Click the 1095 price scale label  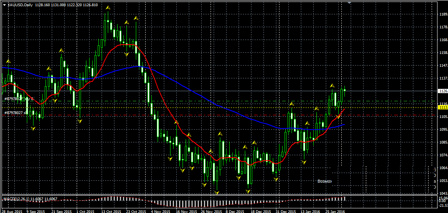click(443, 130)
